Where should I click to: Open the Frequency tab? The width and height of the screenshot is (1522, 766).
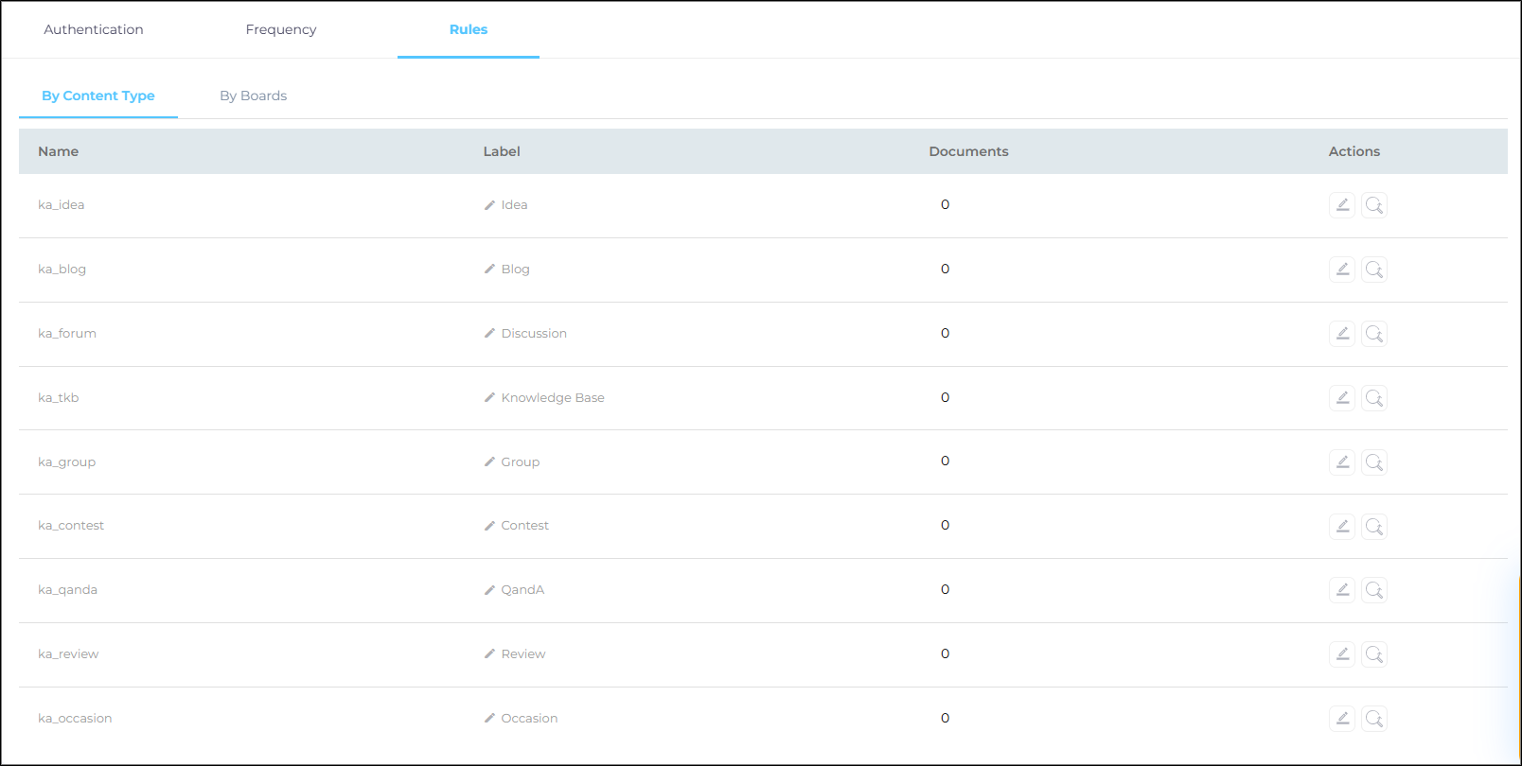[281, 29]
